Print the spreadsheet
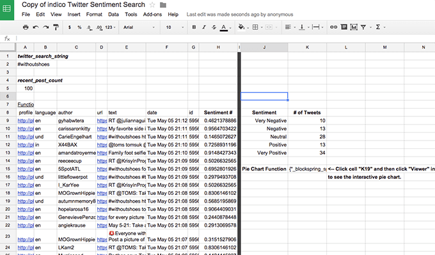The height and width of the screenshot is (255, 435). [26, 27]
